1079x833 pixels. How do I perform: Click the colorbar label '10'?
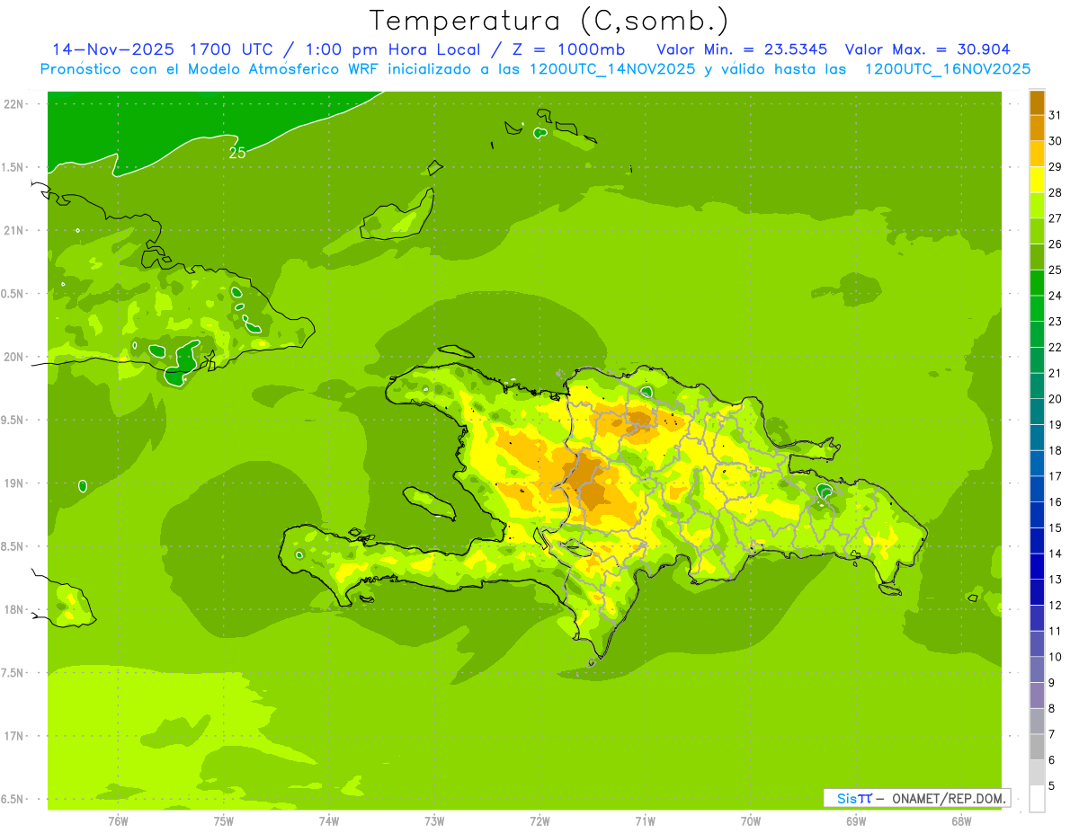[1056, 657]
